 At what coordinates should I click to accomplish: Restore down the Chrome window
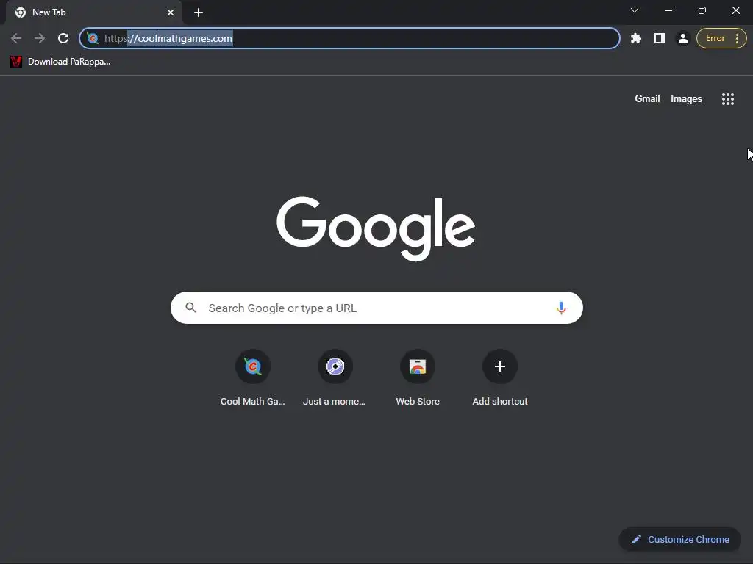pos(702,10)
